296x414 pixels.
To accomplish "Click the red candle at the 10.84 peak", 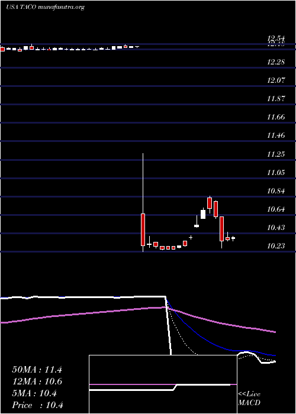I will pyautogui.click(x=210, y=203).
